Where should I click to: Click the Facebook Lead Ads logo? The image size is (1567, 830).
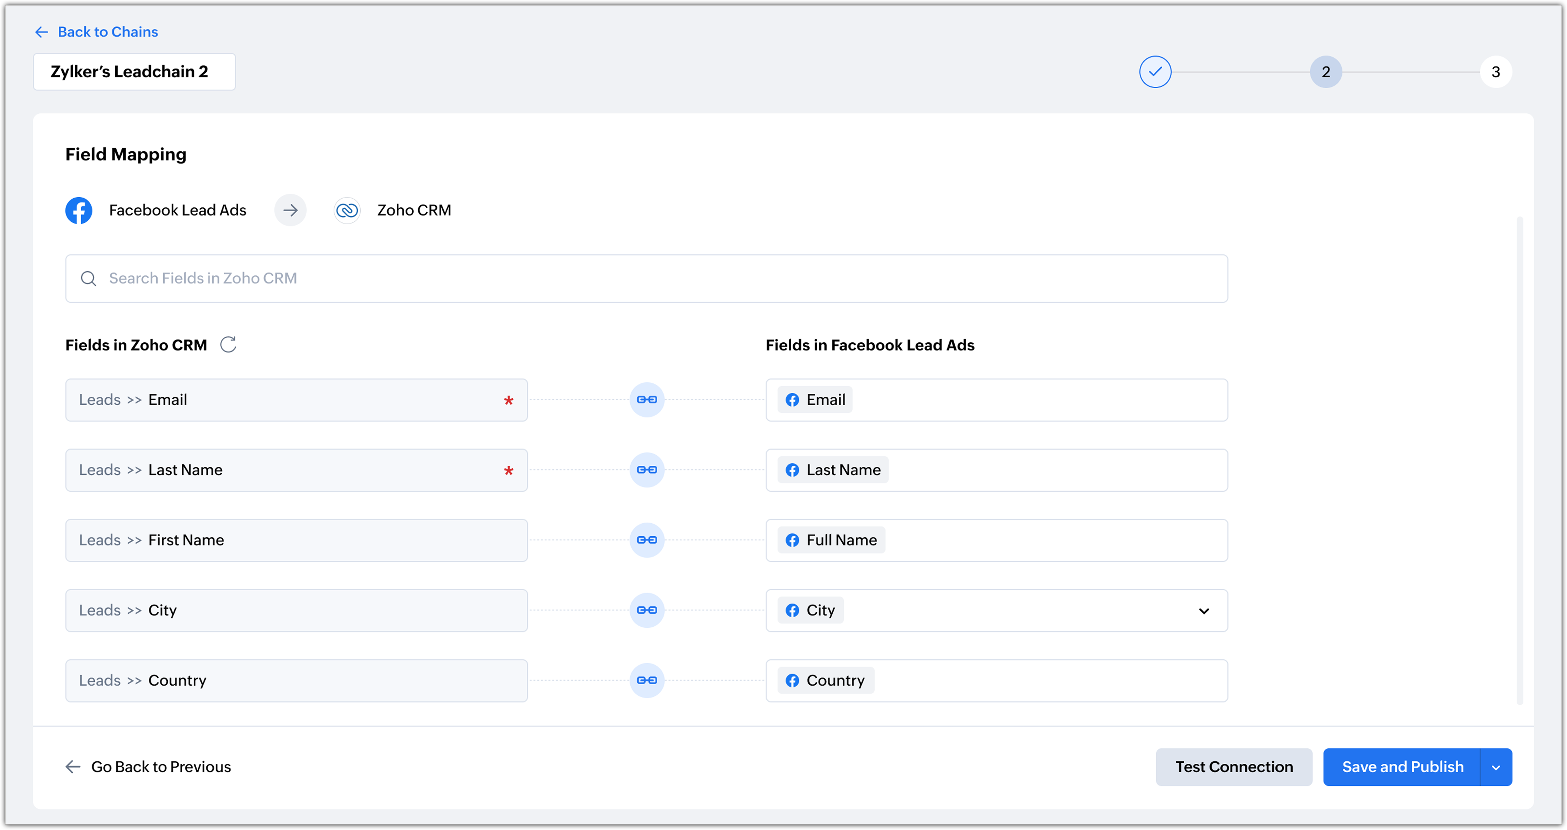click(x=79, y=211)
